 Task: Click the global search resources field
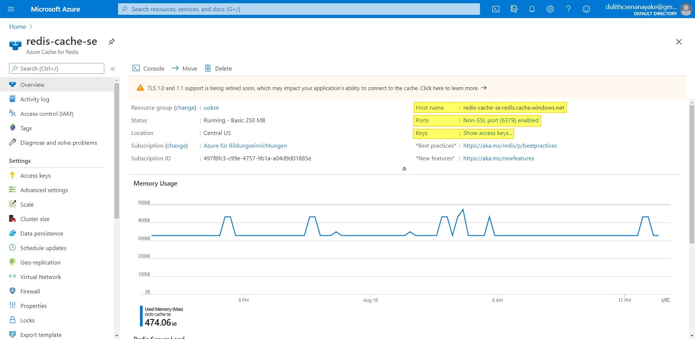point(299,9)
